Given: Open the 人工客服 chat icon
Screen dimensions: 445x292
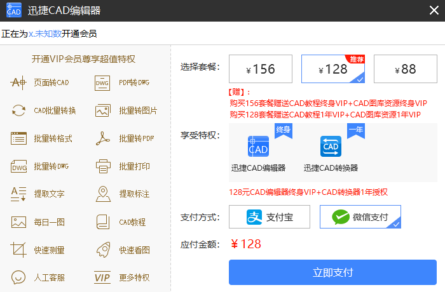Looking at the screenshot, I should (x=18, y=277).
